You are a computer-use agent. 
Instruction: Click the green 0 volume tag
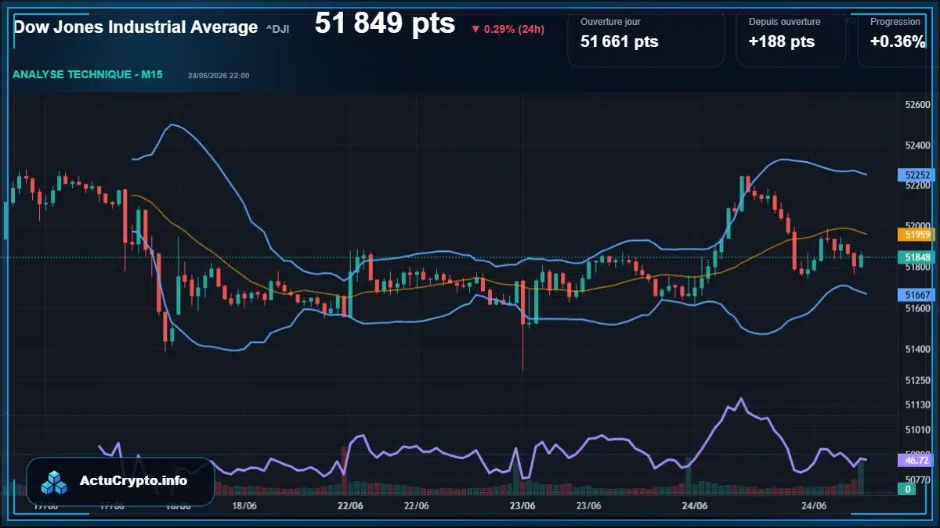pyautogui.click(x=908, y=489)
